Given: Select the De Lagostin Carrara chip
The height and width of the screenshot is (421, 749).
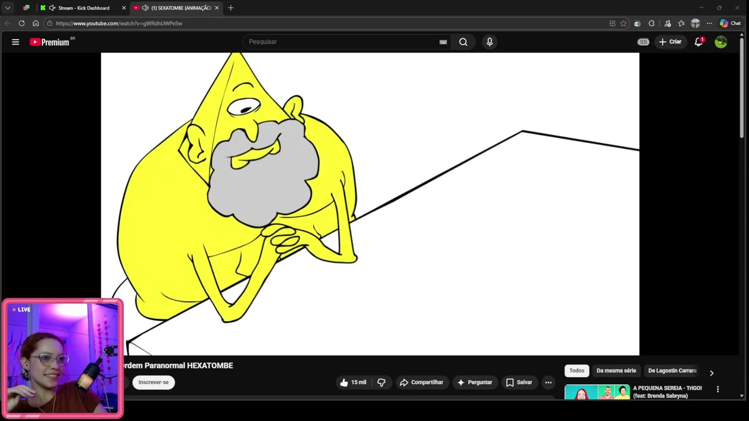Looking at the screenshot, I should [672, 371].
